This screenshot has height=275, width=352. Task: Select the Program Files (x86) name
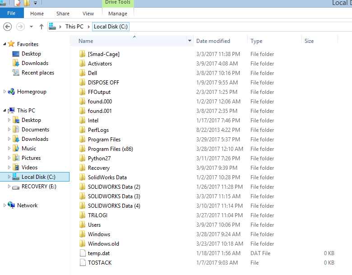tap(111, 149)
